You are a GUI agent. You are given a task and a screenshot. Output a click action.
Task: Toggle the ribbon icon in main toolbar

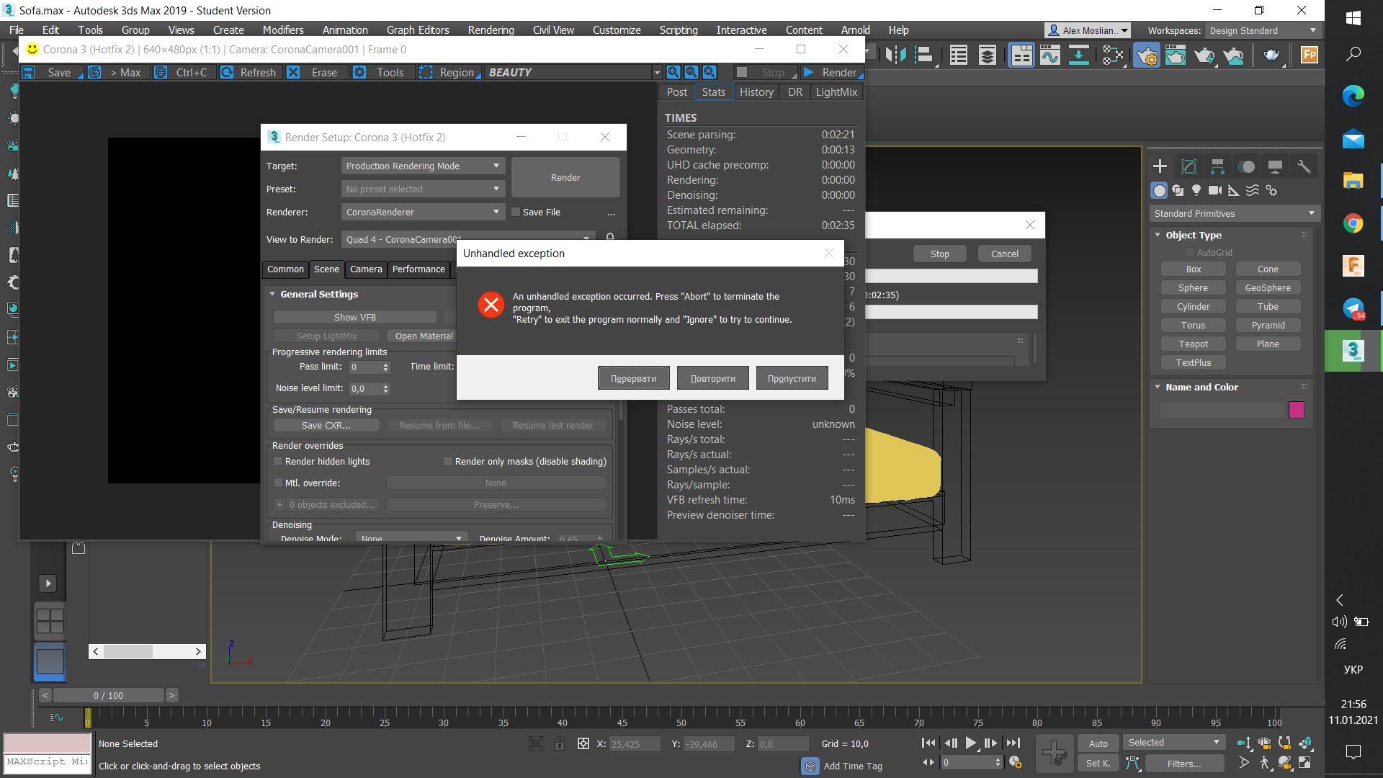(x=1021, y=55)
